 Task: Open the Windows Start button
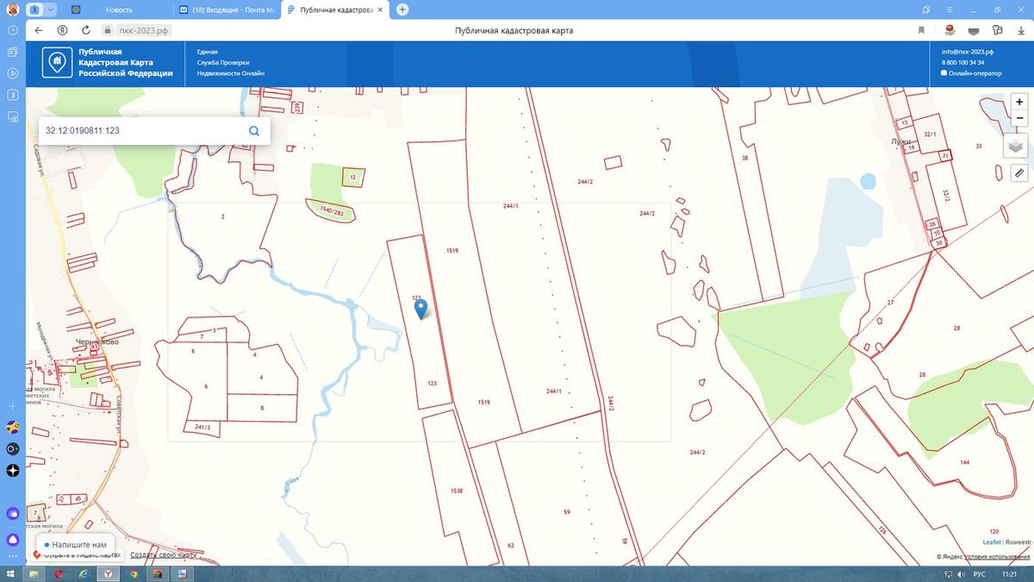click(x=9, y=573)
